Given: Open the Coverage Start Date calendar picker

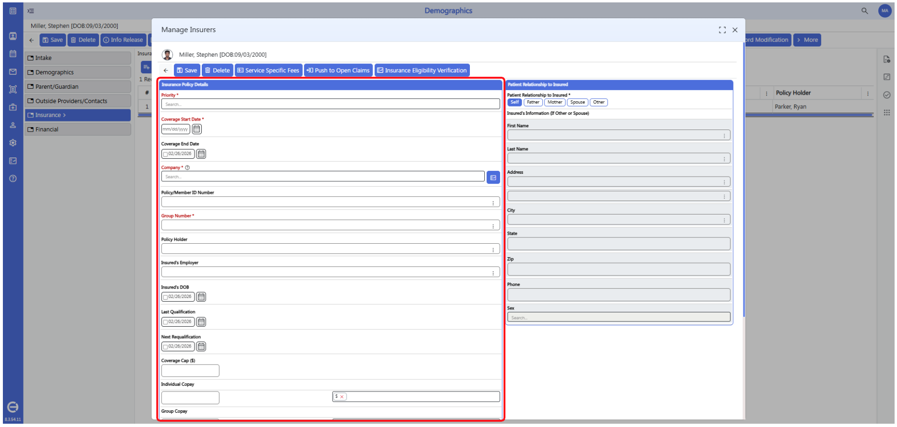Looking at the screenshot, I should (x=197, y=129).
